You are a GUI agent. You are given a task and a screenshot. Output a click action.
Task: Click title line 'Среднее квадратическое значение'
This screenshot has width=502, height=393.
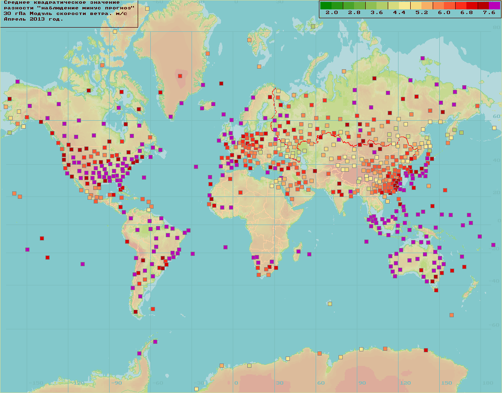(x=62, y=2)
